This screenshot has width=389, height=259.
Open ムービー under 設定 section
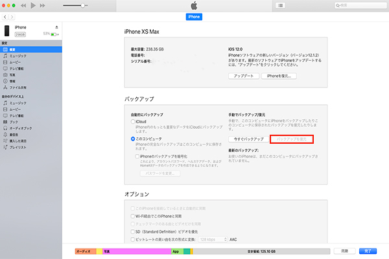click(31, 62)
